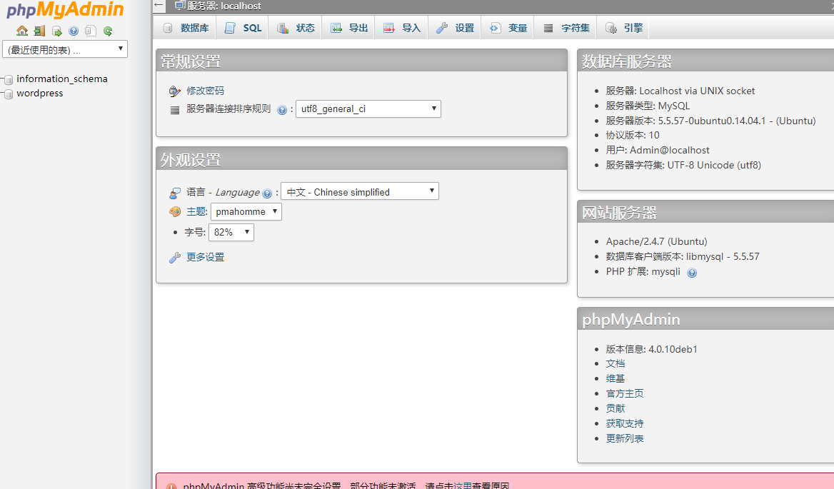Switch to the 字符集 tab
The height and width of the screenshot is (489, 834).
[x=566, y=28]
